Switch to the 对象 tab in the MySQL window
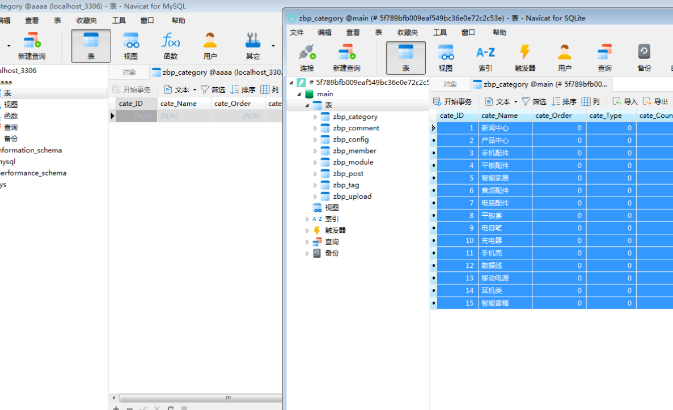 pos(129,72)
